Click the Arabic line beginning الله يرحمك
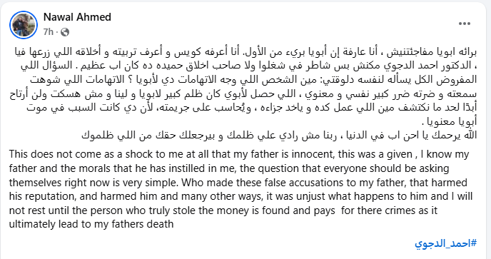The height and width of the screenshot is (259, 491). (x=279, y=135)
